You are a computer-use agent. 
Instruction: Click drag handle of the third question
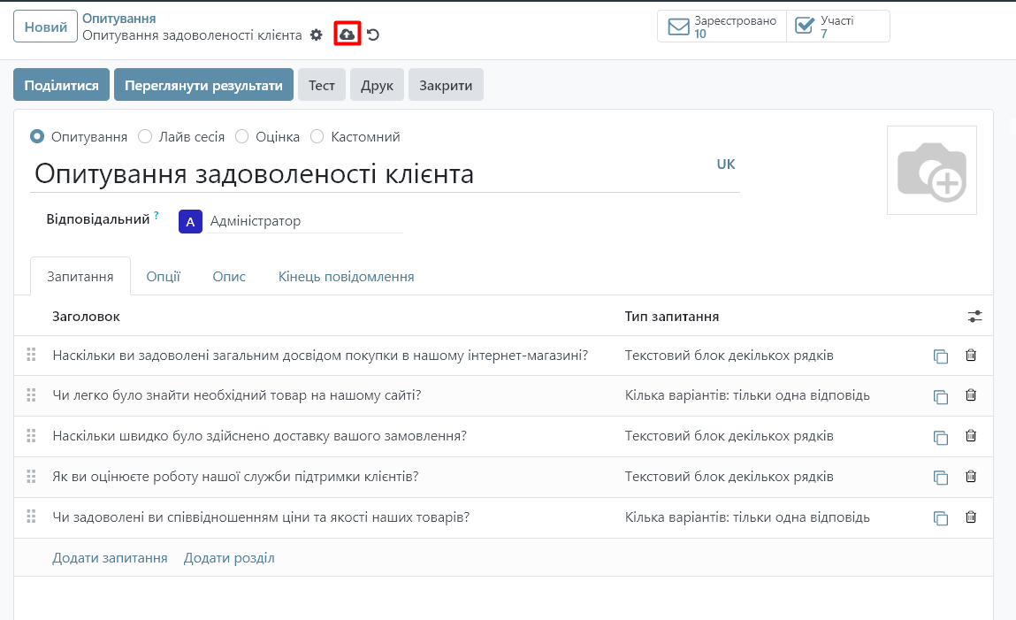click(x=31, y=436)
